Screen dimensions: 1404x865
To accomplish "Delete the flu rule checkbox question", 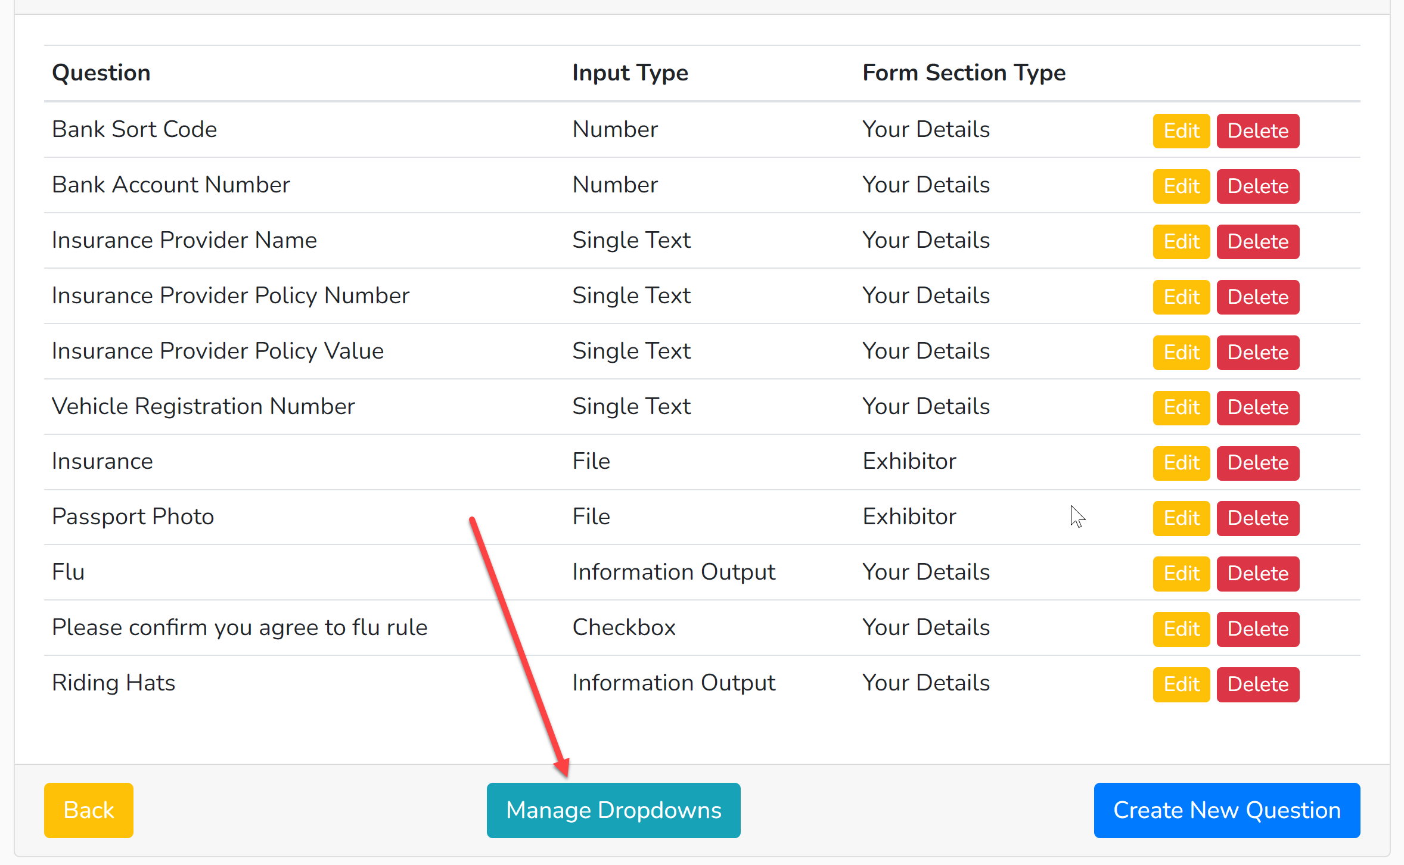I will [x=1258, y=629].
